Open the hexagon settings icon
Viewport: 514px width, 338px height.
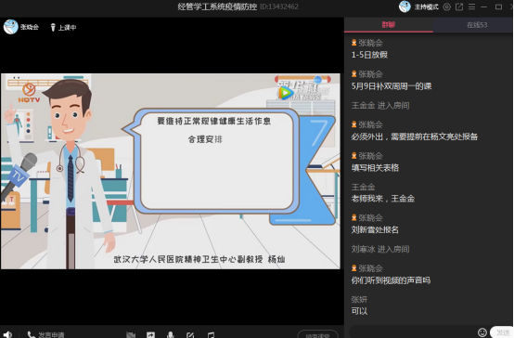[447, 6]
